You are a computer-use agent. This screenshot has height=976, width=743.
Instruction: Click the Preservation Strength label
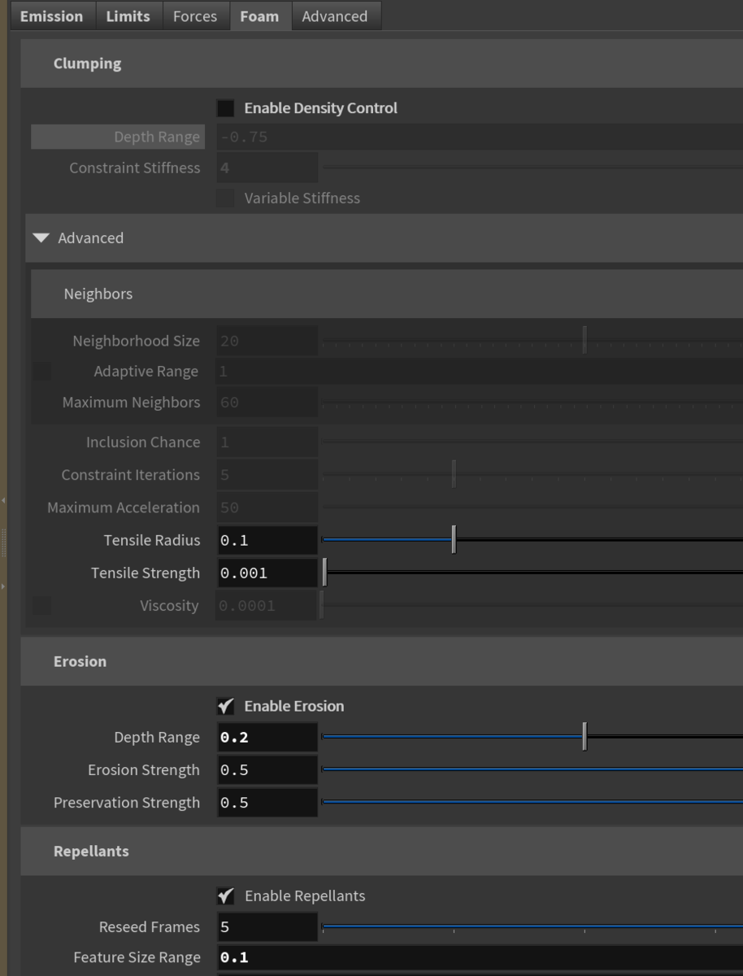[127, 803]
